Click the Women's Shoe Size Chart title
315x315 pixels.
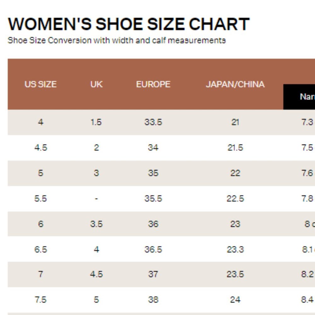pos(129,24)
